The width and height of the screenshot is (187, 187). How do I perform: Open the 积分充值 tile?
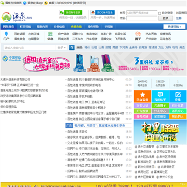click(178, 105)
